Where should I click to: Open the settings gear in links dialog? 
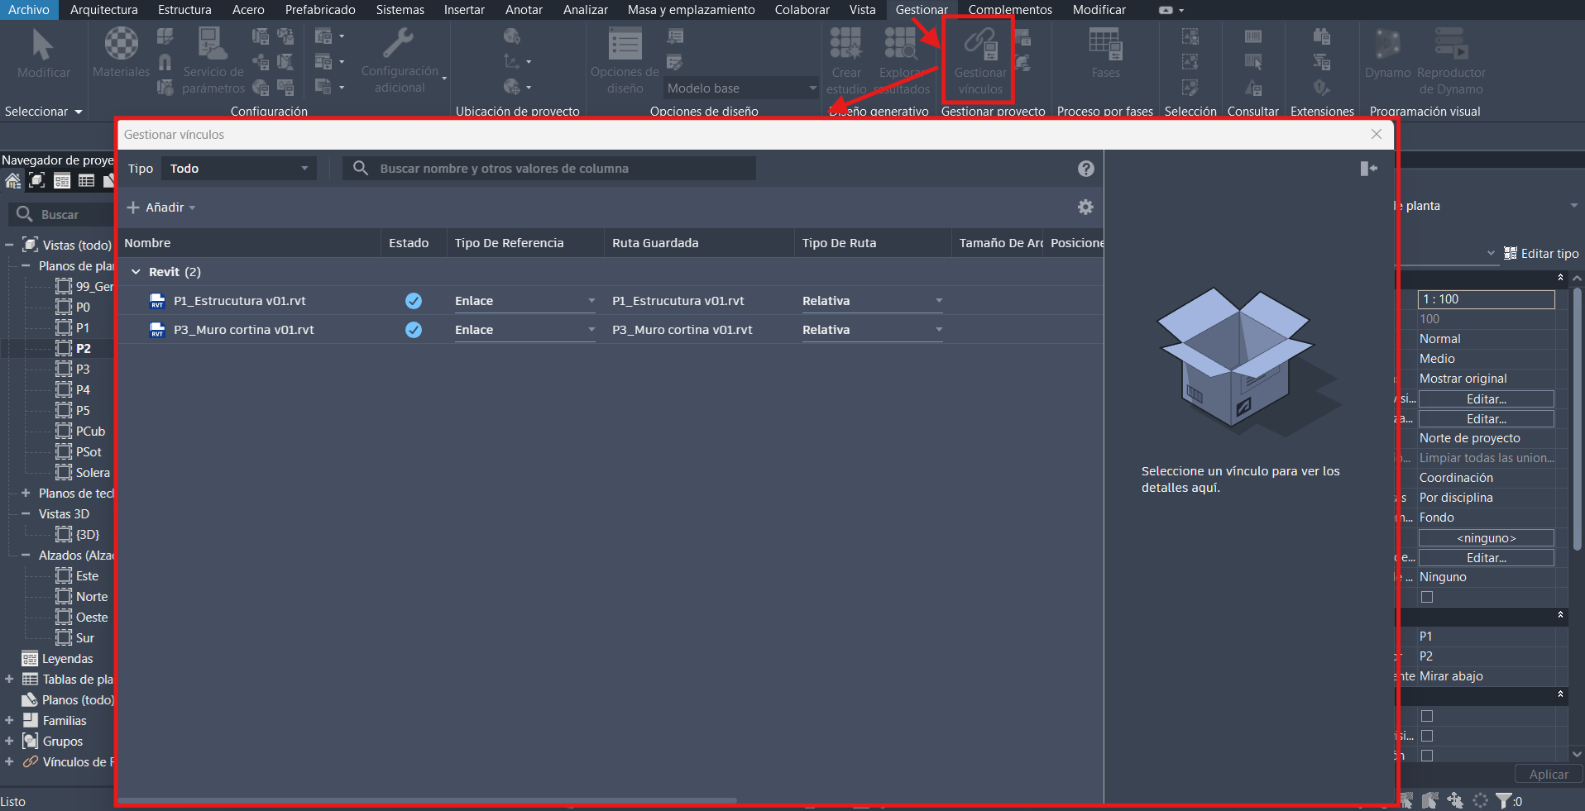coord(1085,208)
